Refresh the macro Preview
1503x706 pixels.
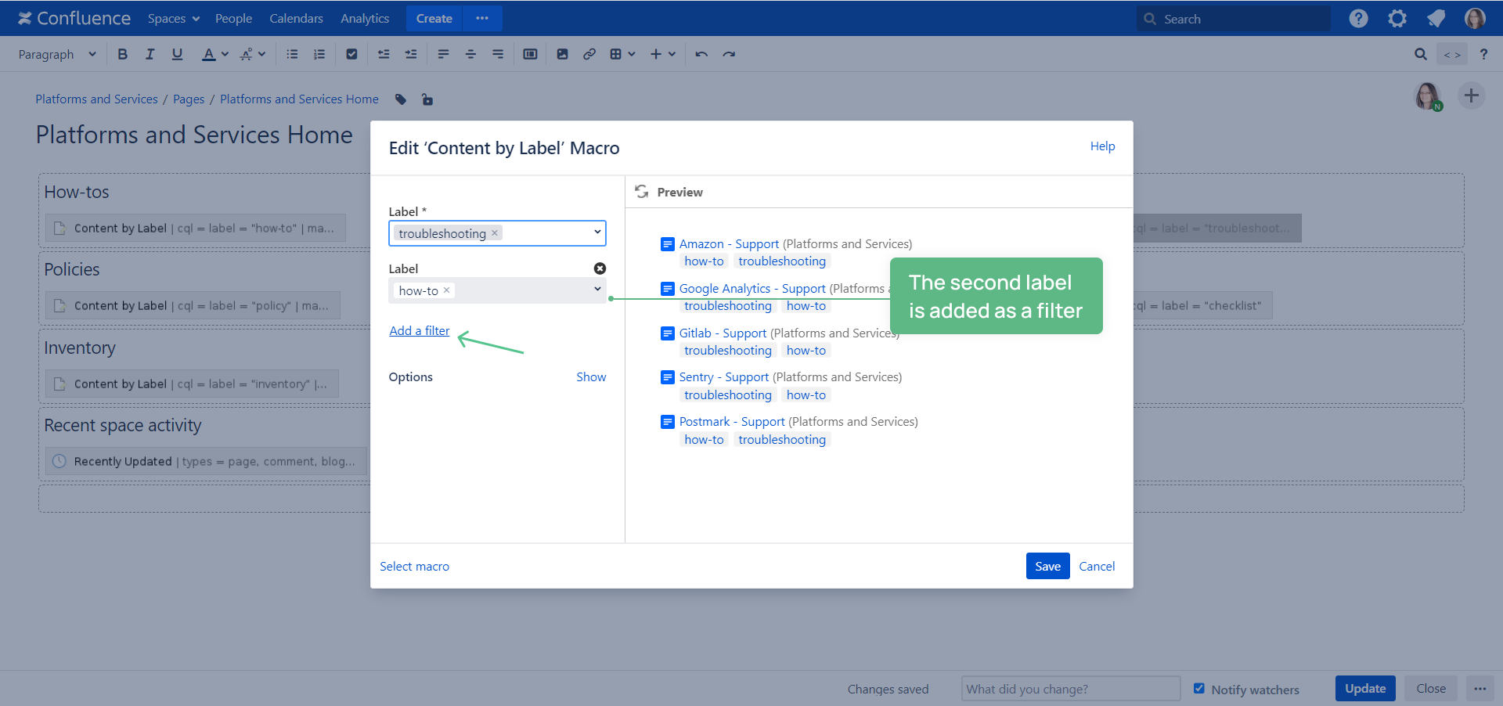click(x=642, y=192)
